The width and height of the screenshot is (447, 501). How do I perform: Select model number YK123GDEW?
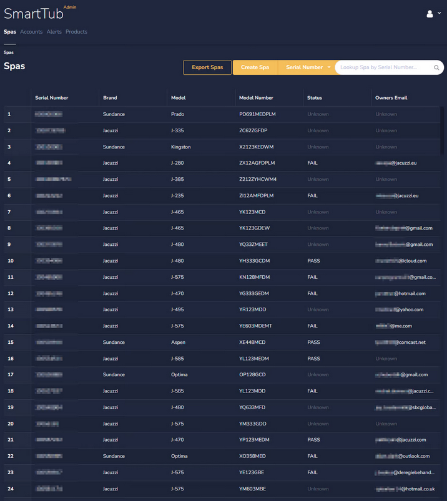tap(255, 228)
